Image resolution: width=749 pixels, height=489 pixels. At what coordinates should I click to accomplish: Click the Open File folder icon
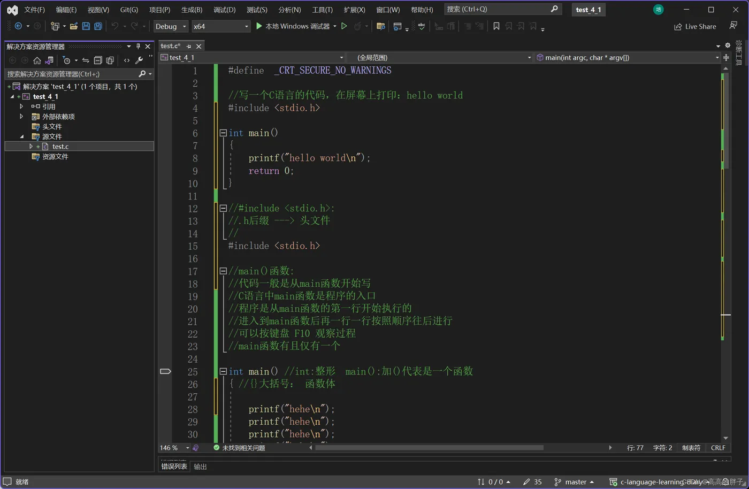coord(74,26)
